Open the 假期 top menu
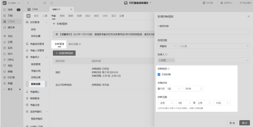253x127 pixels. click(x=62, y=16)
